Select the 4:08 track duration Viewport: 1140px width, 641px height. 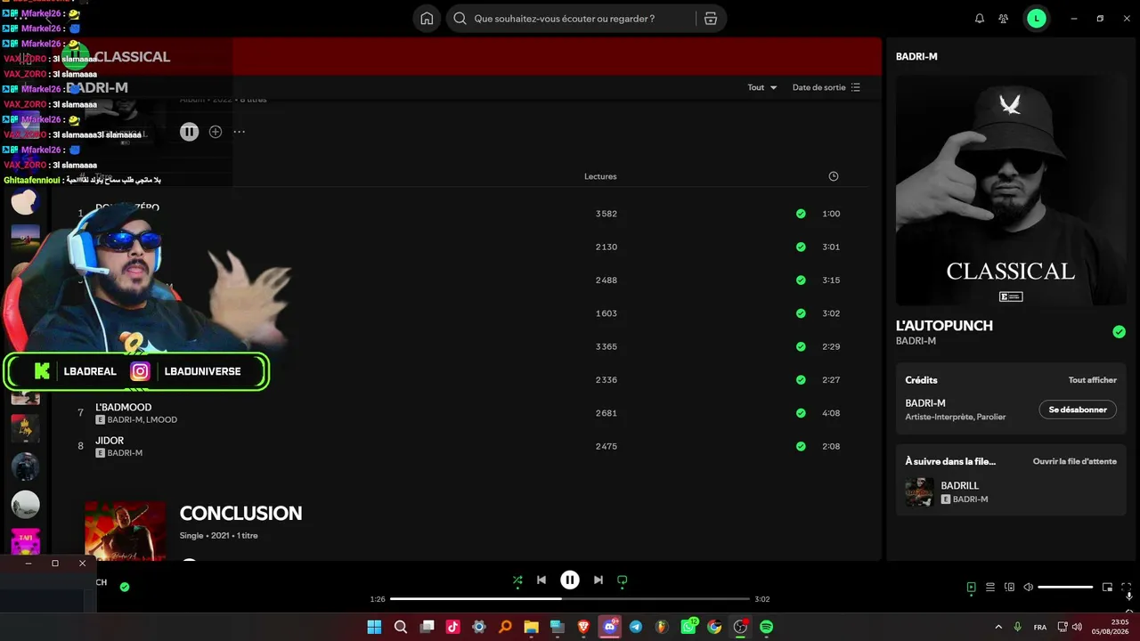click(x=831, y=413)
